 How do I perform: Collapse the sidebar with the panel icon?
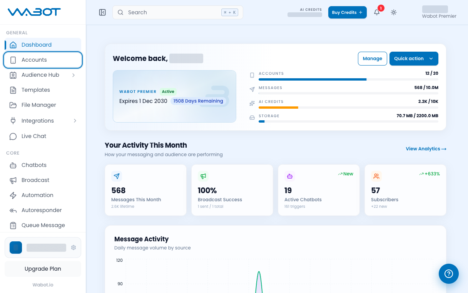tap(102, 12)
